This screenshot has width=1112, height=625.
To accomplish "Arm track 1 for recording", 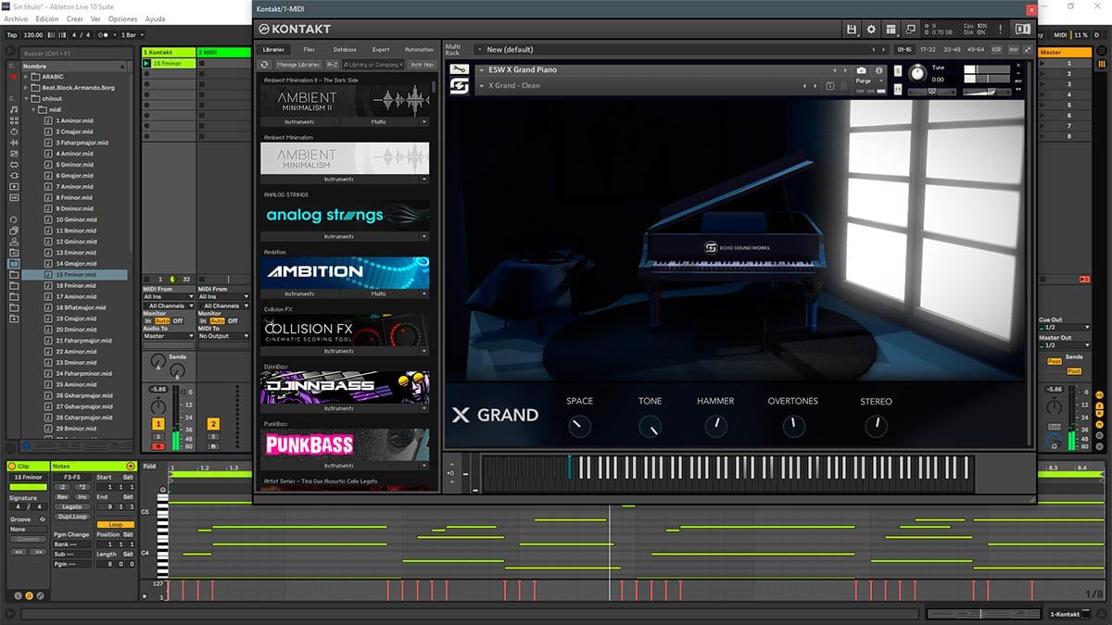I will 158,446.
